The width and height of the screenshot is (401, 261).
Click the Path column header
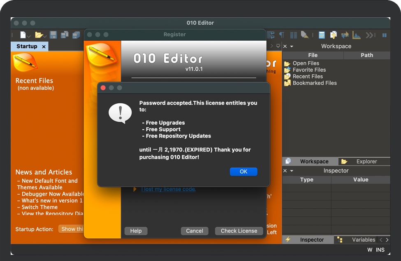point(367,55)
